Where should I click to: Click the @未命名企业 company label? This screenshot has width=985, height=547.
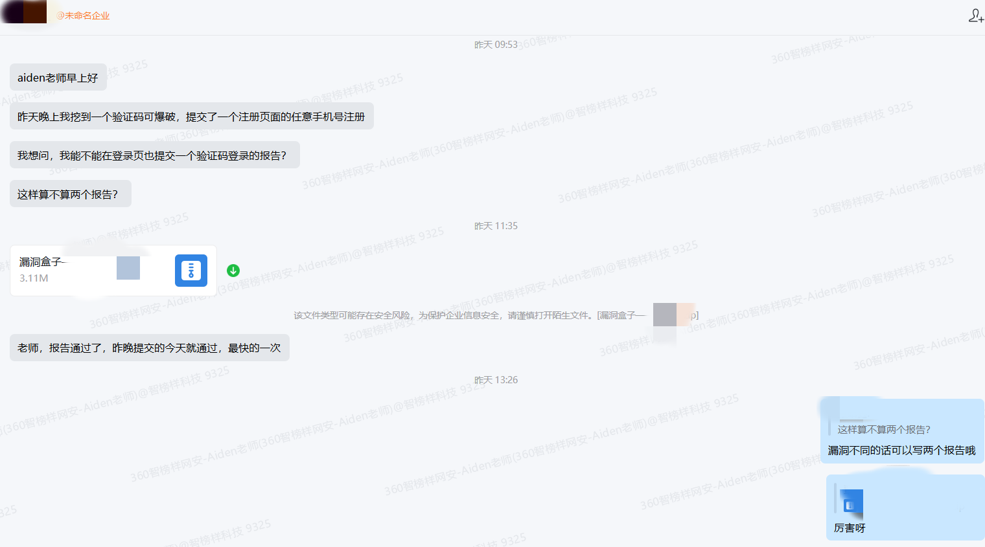coord(83,16)
